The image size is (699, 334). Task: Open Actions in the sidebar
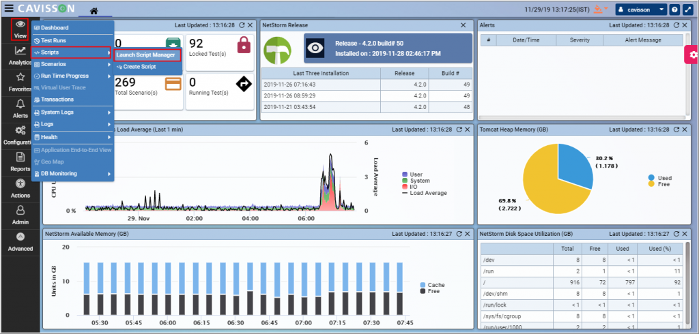click(20, 189)
